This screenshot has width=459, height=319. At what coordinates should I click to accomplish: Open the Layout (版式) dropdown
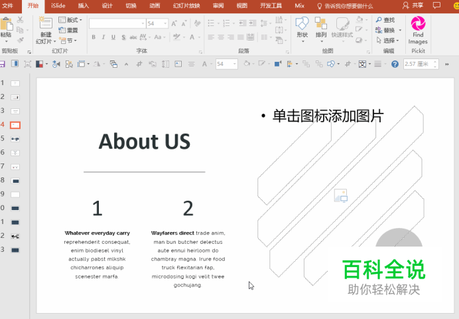[70, 20]
